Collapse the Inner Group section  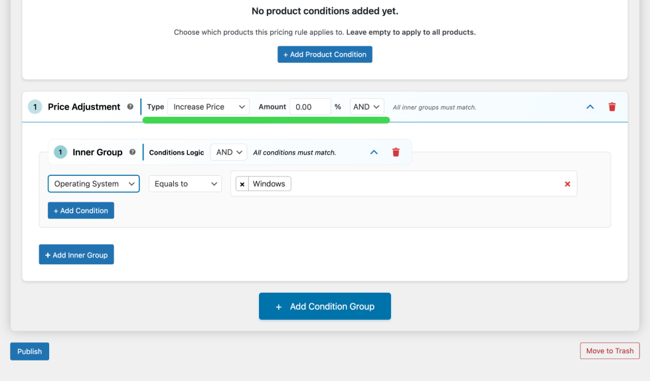coord(374,153)
